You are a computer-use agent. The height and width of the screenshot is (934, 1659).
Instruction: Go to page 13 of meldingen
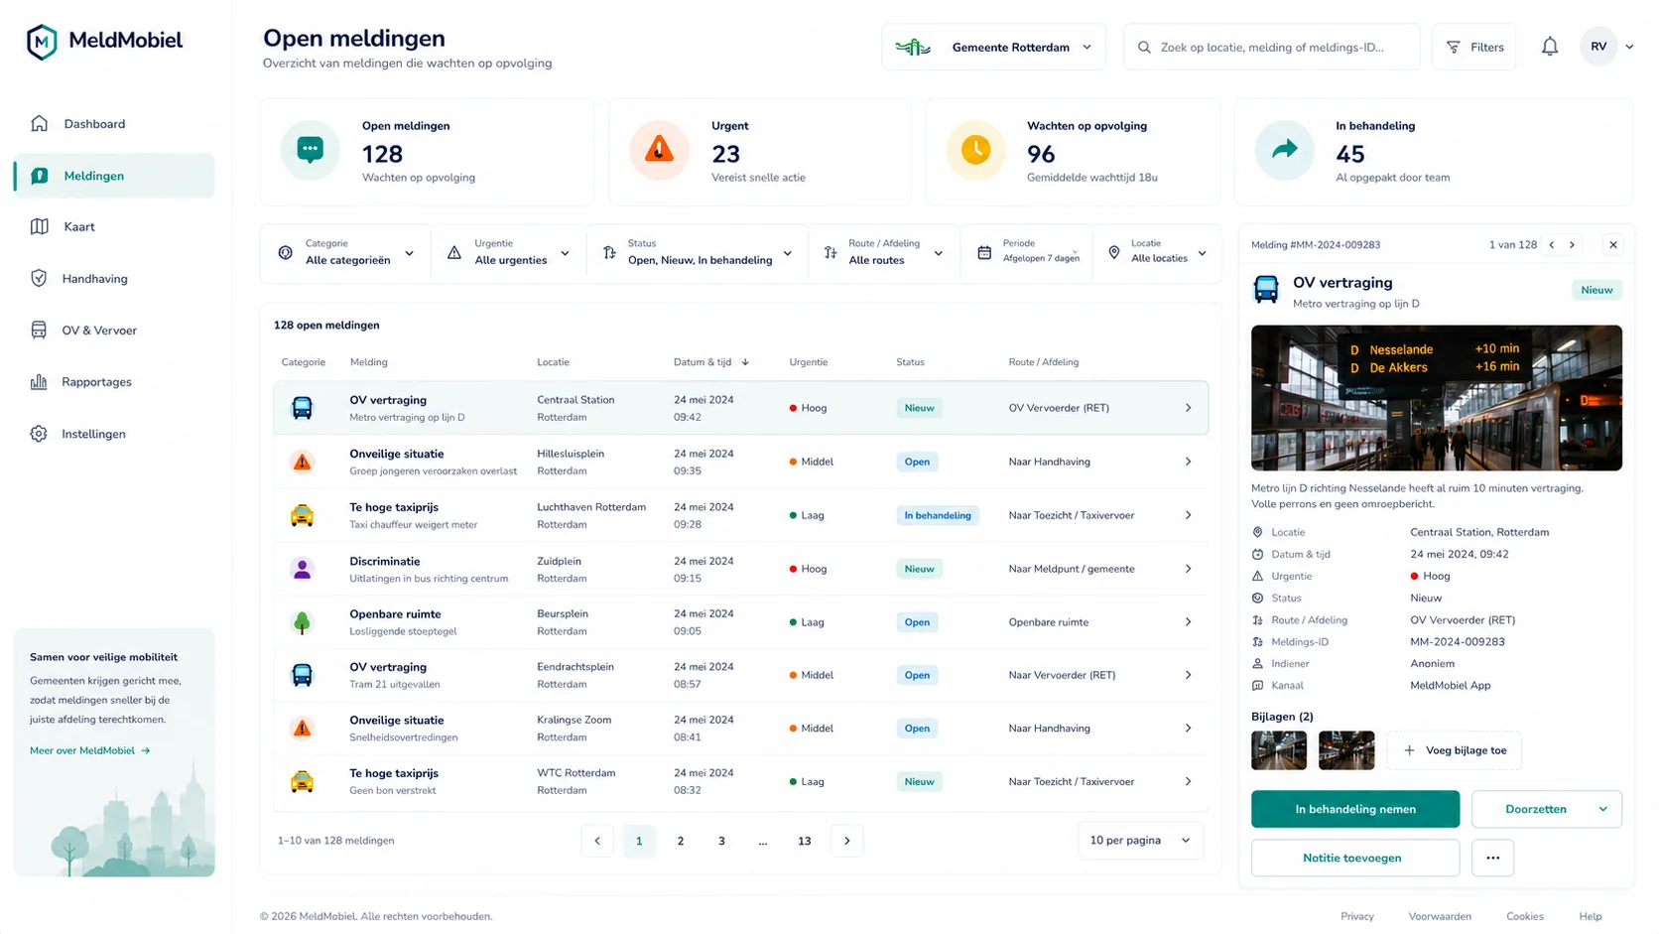pyautogui.click(x=804, y=841)
